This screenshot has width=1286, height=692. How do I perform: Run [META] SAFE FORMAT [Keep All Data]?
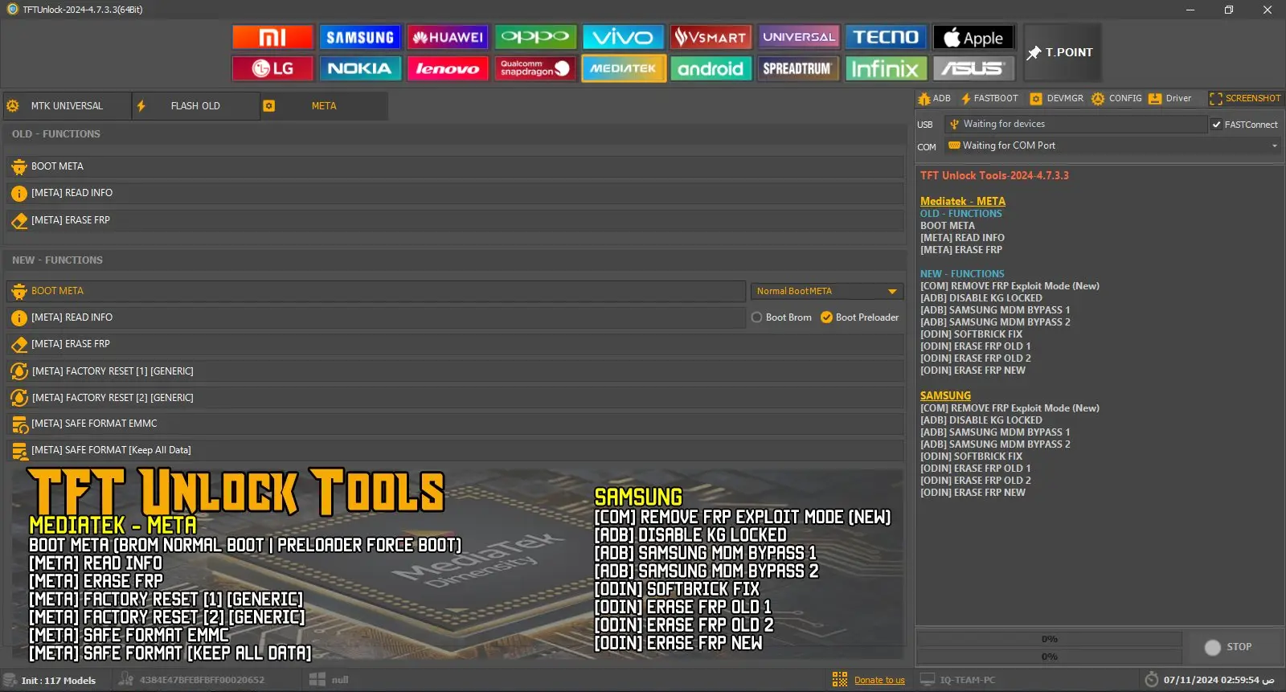point(455,450)
